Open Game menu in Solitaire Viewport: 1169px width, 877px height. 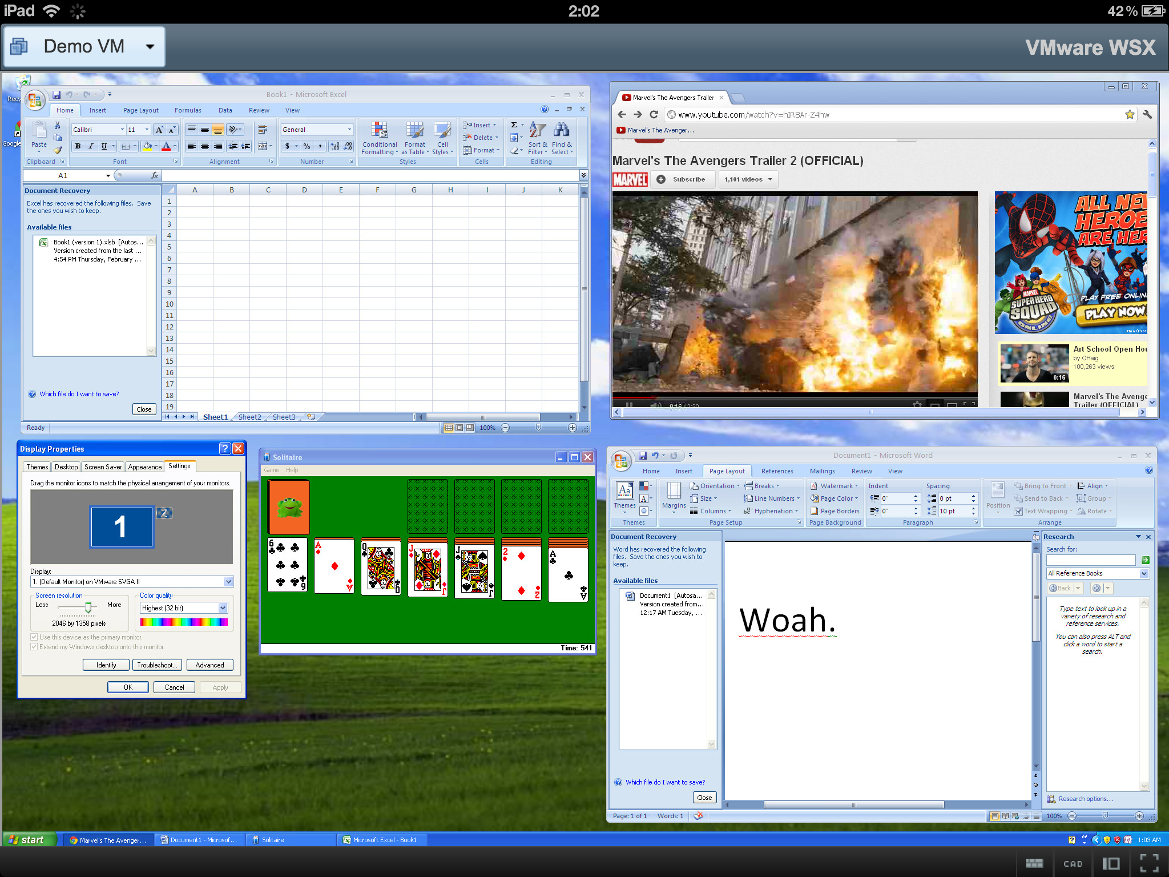[271, 470]
